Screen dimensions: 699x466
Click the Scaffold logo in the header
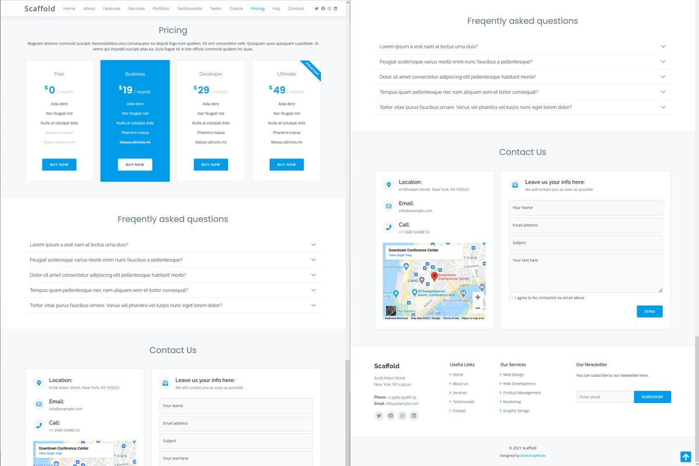(40, 9)
